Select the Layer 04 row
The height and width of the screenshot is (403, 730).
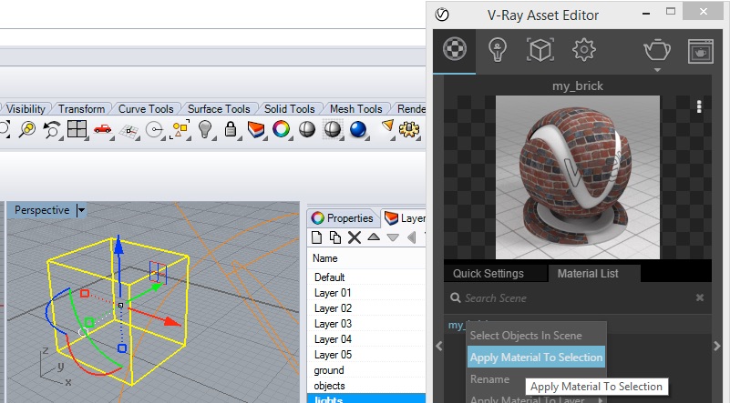(x=366, y=339)
